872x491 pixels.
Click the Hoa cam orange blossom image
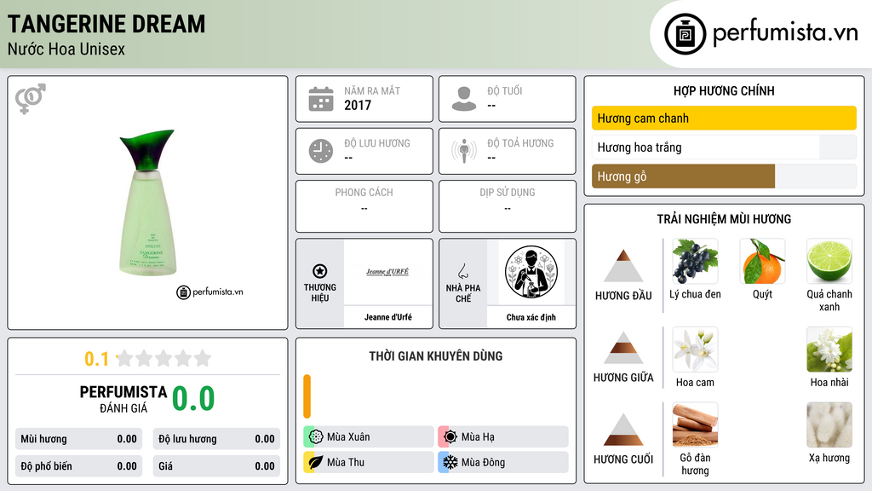coord(695,349)
